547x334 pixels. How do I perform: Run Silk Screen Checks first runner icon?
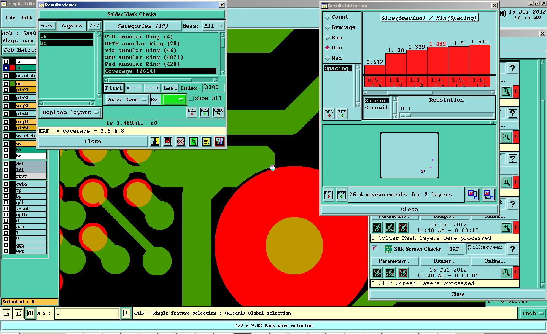377,273
